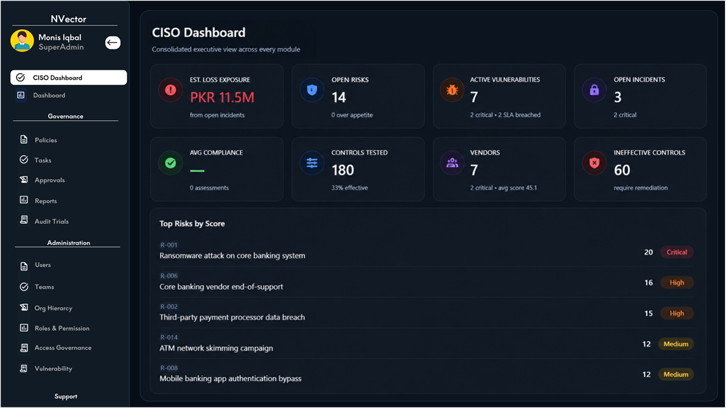Viewport: 726px width, 408px height.
Task: Click the green checkmark icon on Avg Compliance
Action: point(170,163)
